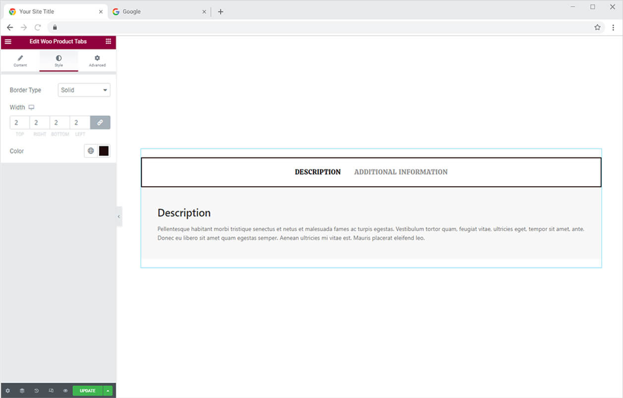Open the Navigator layers icon

pyautogui.click(x=22, y=391)
